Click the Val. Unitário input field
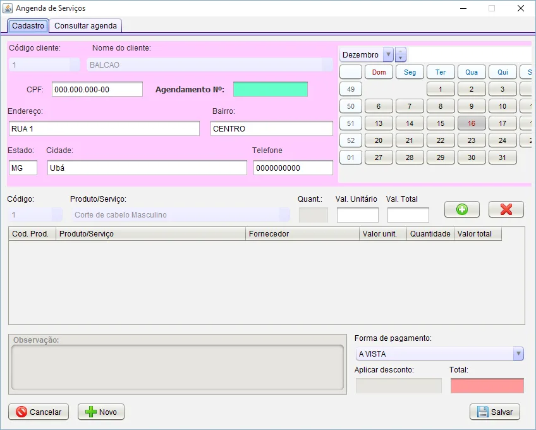 pyautogui.click(x=358, y=215)
